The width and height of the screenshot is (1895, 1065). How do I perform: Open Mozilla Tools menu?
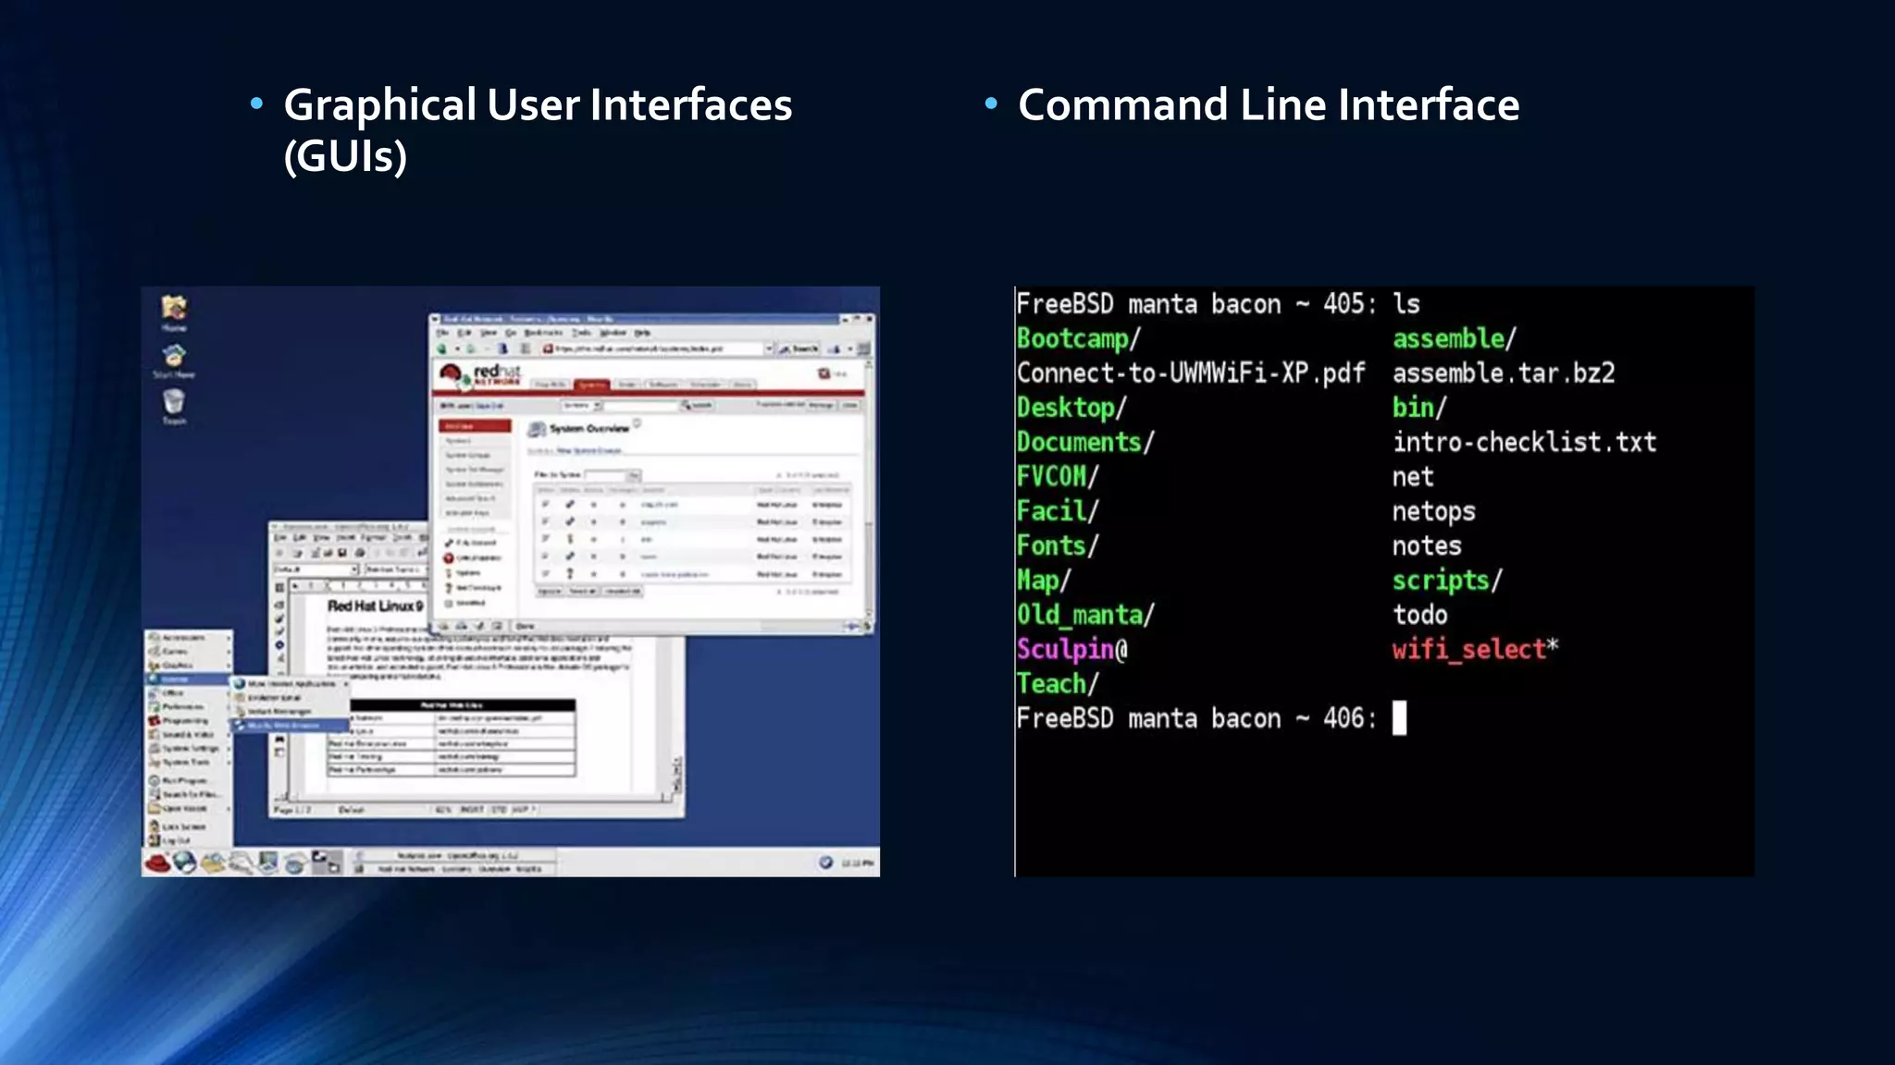pyautogui.click(x=581, y=332)
